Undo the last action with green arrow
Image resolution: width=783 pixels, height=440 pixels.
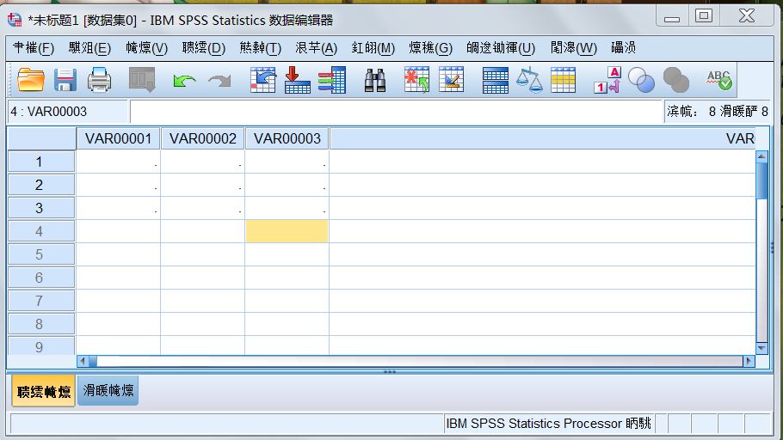pyautogui.click(x=184, y=80)
